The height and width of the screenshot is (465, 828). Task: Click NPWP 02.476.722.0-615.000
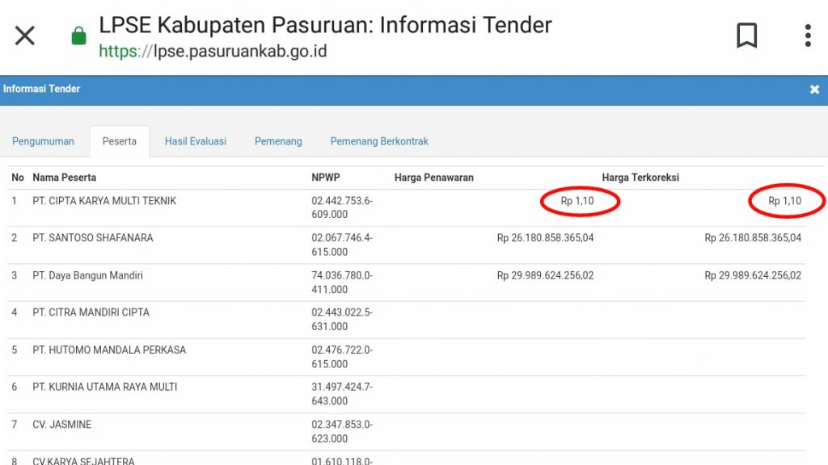(x=342, y=357)
